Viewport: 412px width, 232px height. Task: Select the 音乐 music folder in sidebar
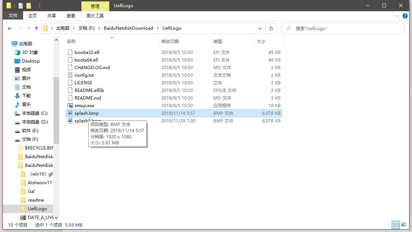tap(26, 105)
